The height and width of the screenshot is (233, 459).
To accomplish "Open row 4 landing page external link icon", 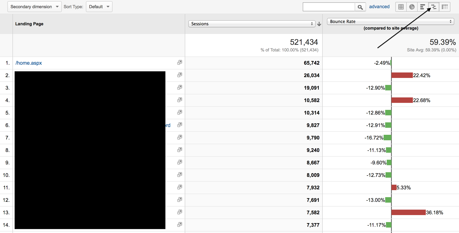I will [x=180, y=100].
